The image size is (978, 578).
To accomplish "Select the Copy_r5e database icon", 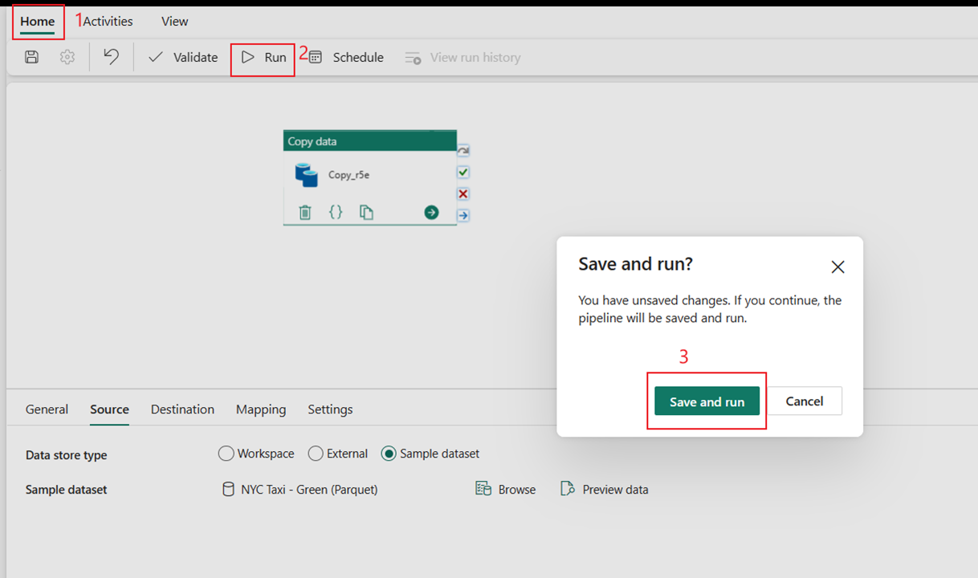I will tap(306, 174).
